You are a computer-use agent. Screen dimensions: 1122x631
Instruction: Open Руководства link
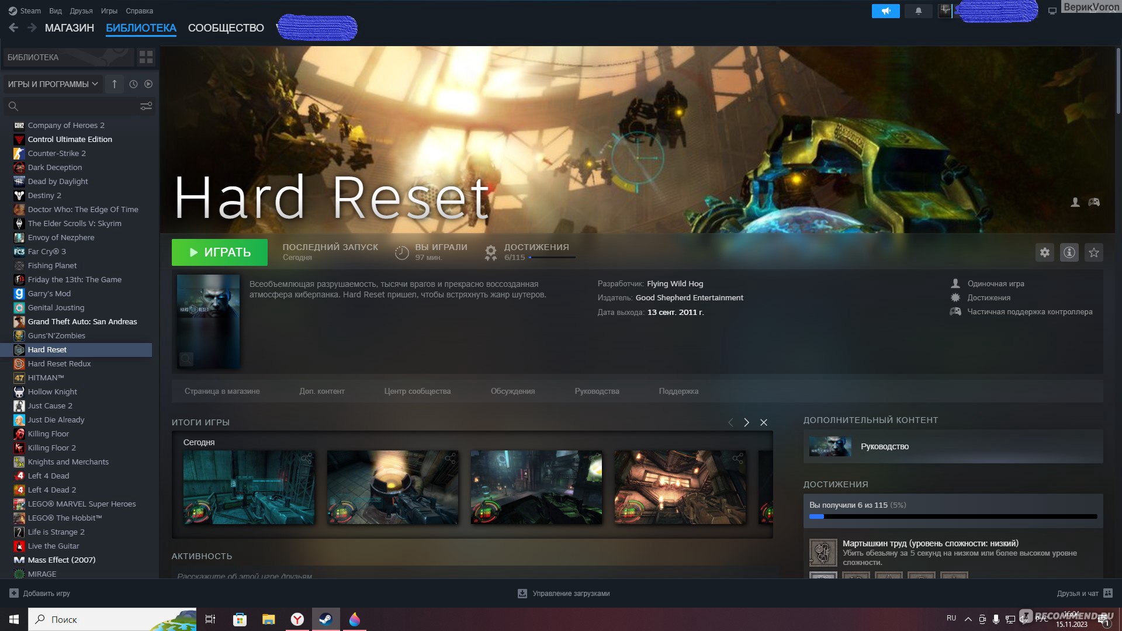(x=597, y=391)
